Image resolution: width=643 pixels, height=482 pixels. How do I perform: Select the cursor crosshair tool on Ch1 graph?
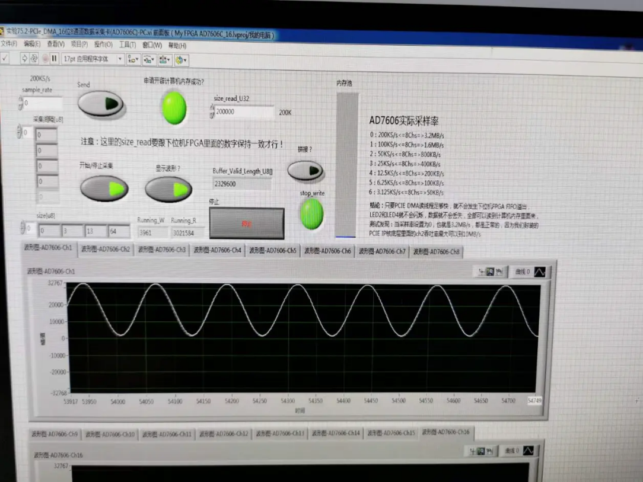(x=481, y=272)
